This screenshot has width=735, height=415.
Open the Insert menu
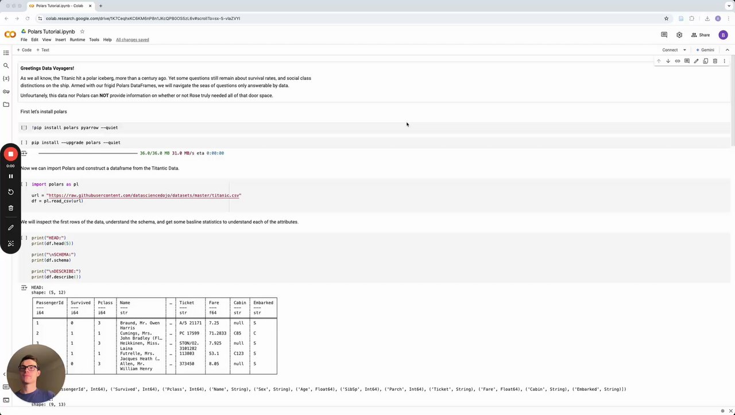pos(60,40)
